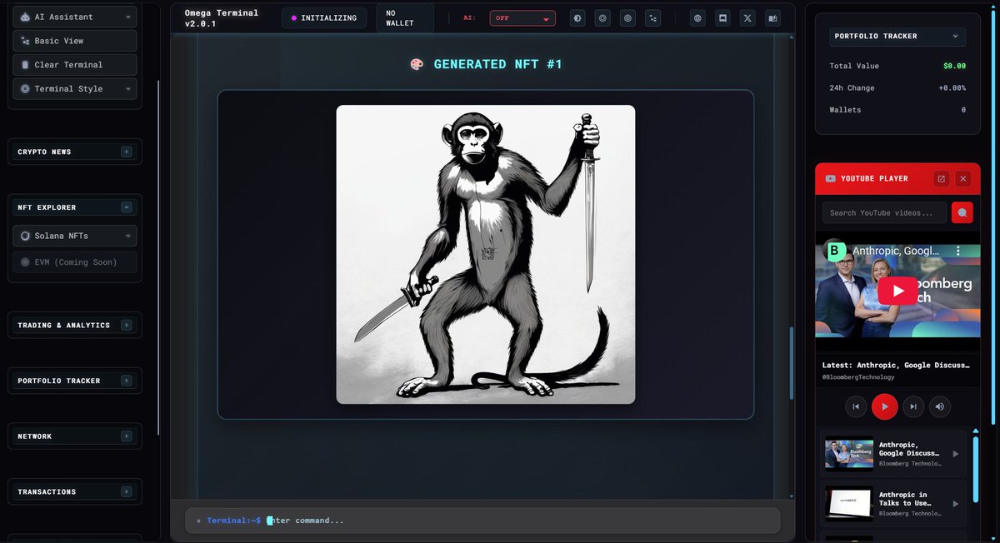The height and width of the screenshot is (543, 1000).
Task: Open the YouTube video three-dot menu
Action: (957, 251)
